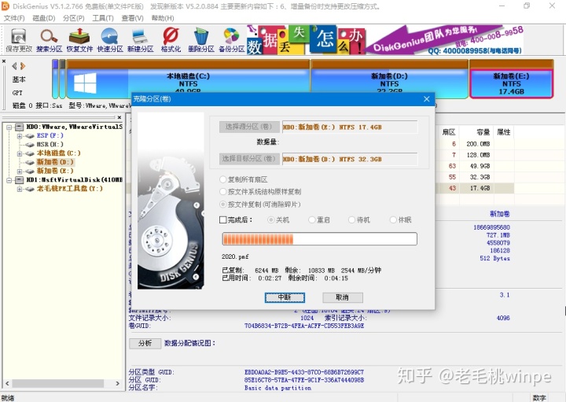Collapse the HD1:MsftVirtualDisk tree node
Viewport: 566px width, 402px height.
(9, 180)
